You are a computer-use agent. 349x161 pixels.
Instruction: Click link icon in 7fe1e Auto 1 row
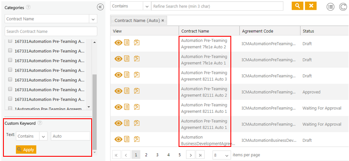coord(137,59)
